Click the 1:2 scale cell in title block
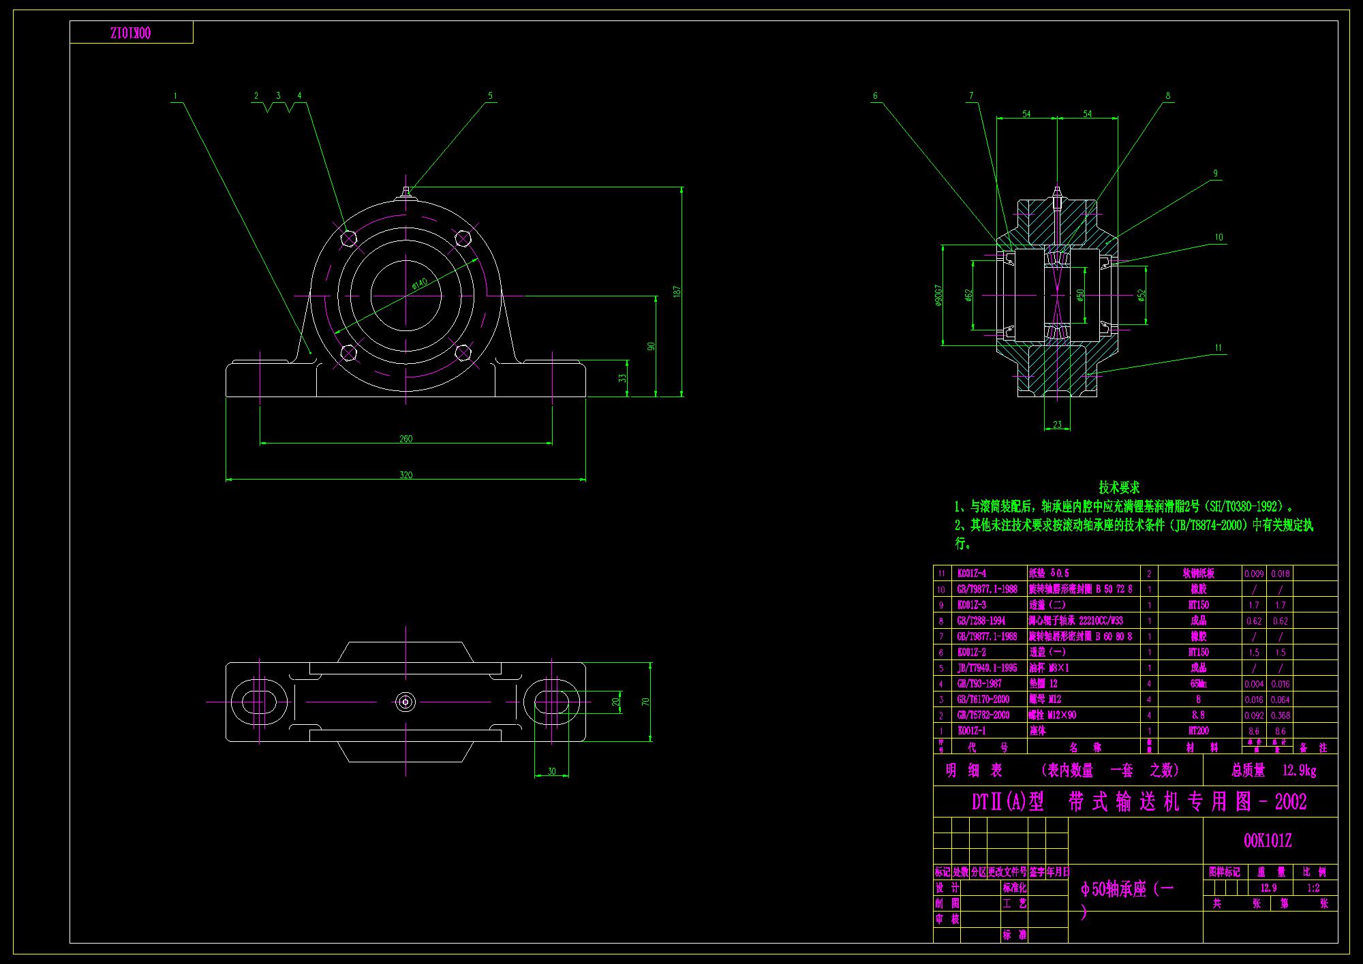This screenshot has width=1363, height=964. pyautogui.click(x=1313, y=888)
